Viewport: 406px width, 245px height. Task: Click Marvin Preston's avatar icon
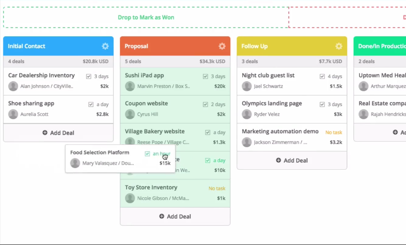point(130,86)
